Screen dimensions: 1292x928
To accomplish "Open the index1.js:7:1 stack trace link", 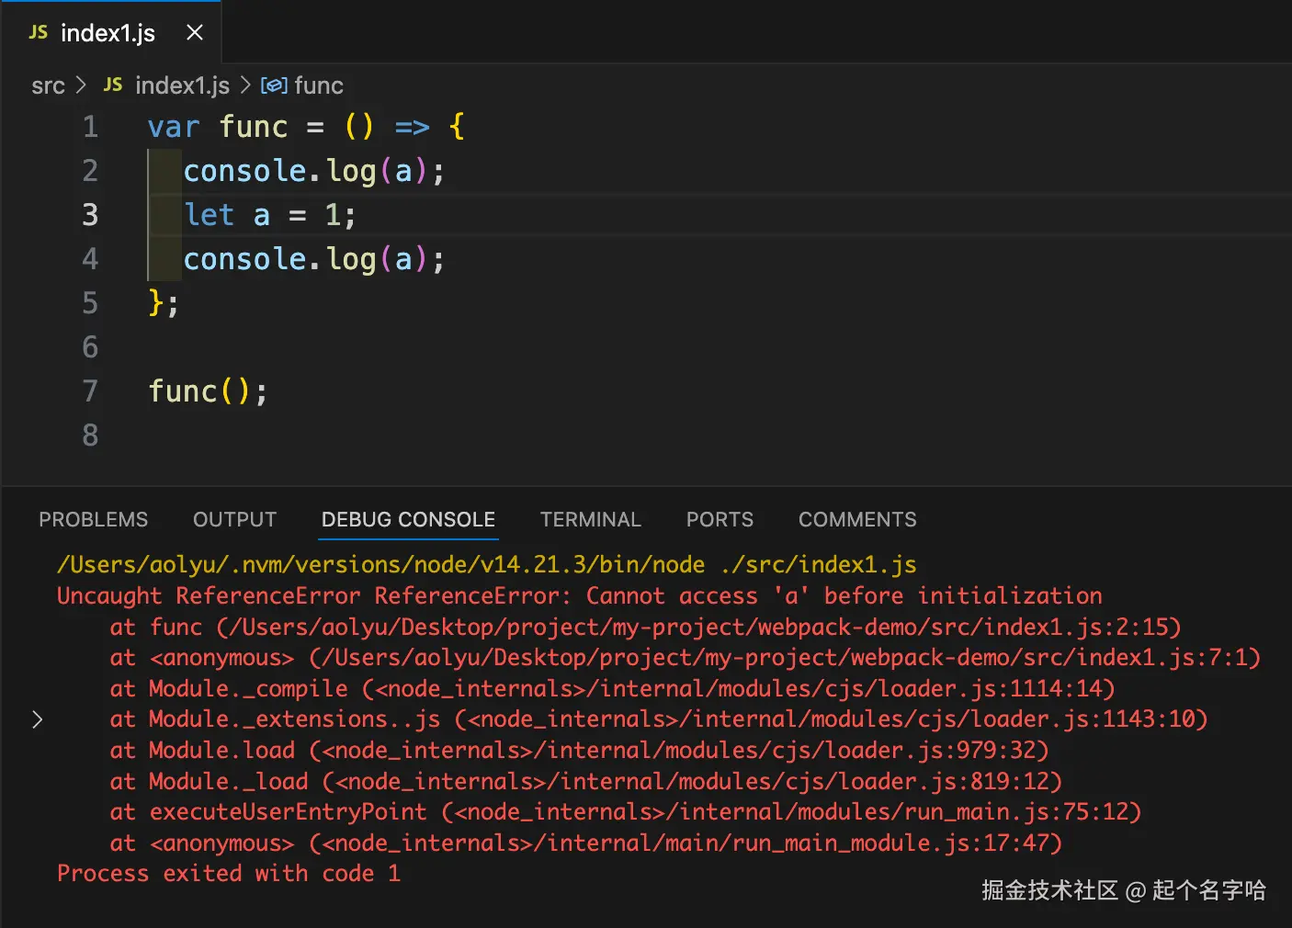I will coord(784,658).
